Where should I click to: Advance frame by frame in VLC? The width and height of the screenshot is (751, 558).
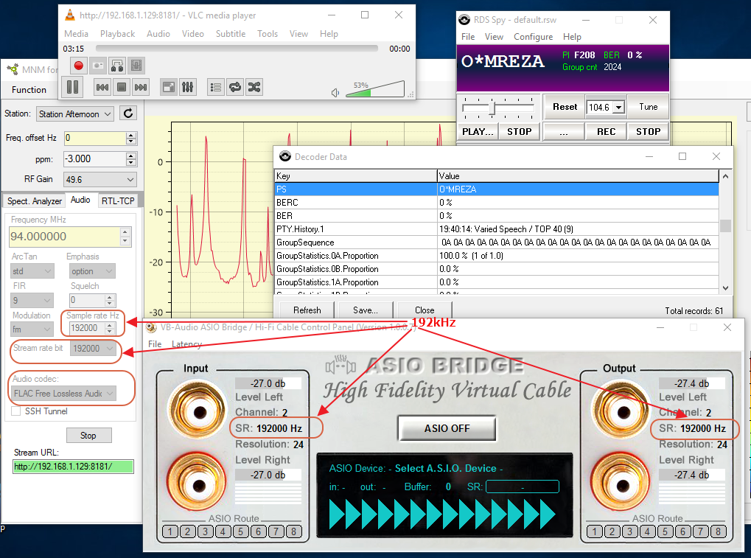136,66
